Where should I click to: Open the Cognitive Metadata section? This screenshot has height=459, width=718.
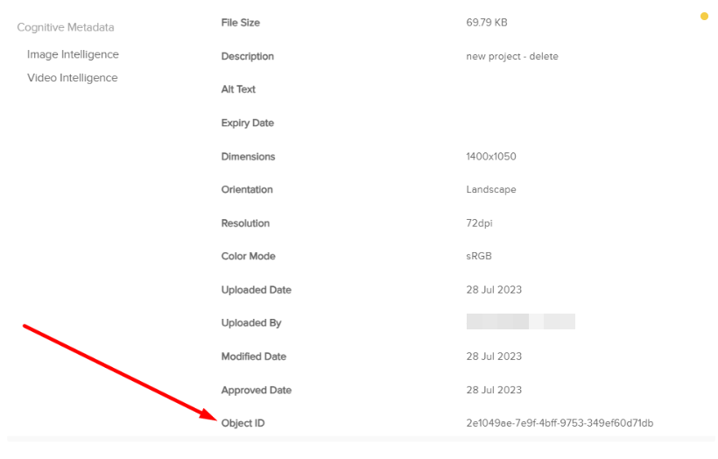pyautogui.click(x=66, y=27)
